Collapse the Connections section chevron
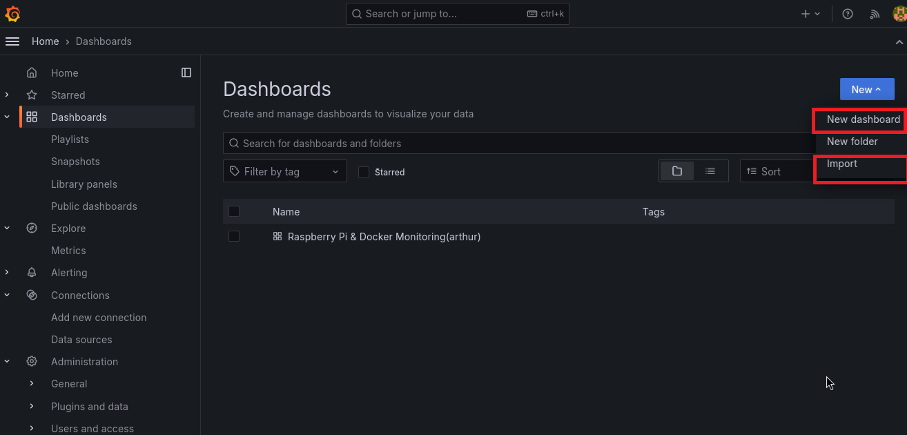The width and height of the screenshot is (907, 435). (7, 295)
